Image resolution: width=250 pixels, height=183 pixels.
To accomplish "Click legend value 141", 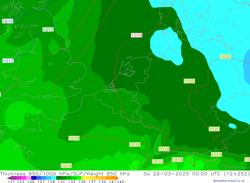I will [x=112, y=182].
